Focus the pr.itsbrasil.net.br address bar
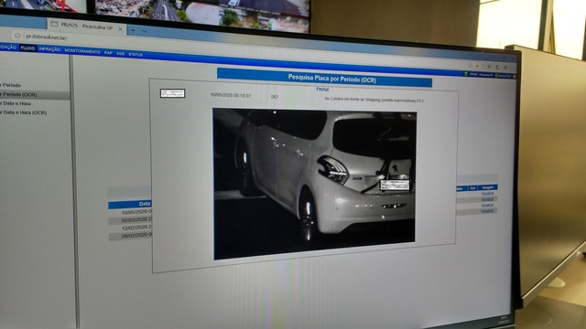586x329 pixels. point(47,37)
